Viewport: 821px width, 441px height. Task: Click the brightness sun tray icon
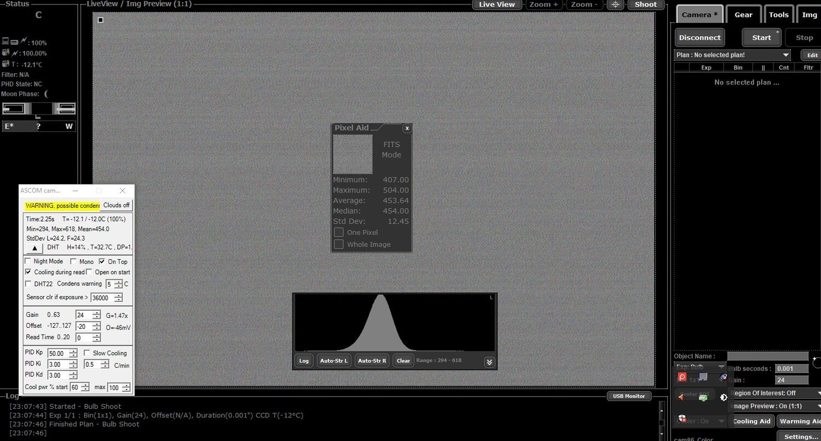tap(724, 397)
